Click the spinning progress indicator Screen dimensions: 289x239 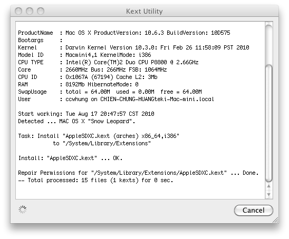23,210
